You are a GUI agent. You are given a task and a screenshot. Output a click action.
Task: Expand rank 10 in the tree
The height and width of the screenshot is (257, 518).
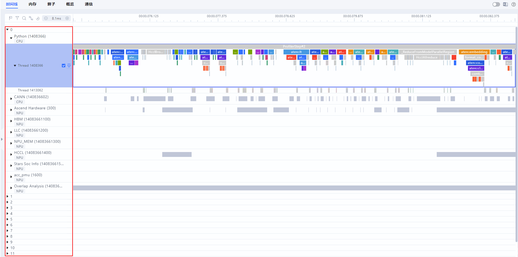(7, 248)
